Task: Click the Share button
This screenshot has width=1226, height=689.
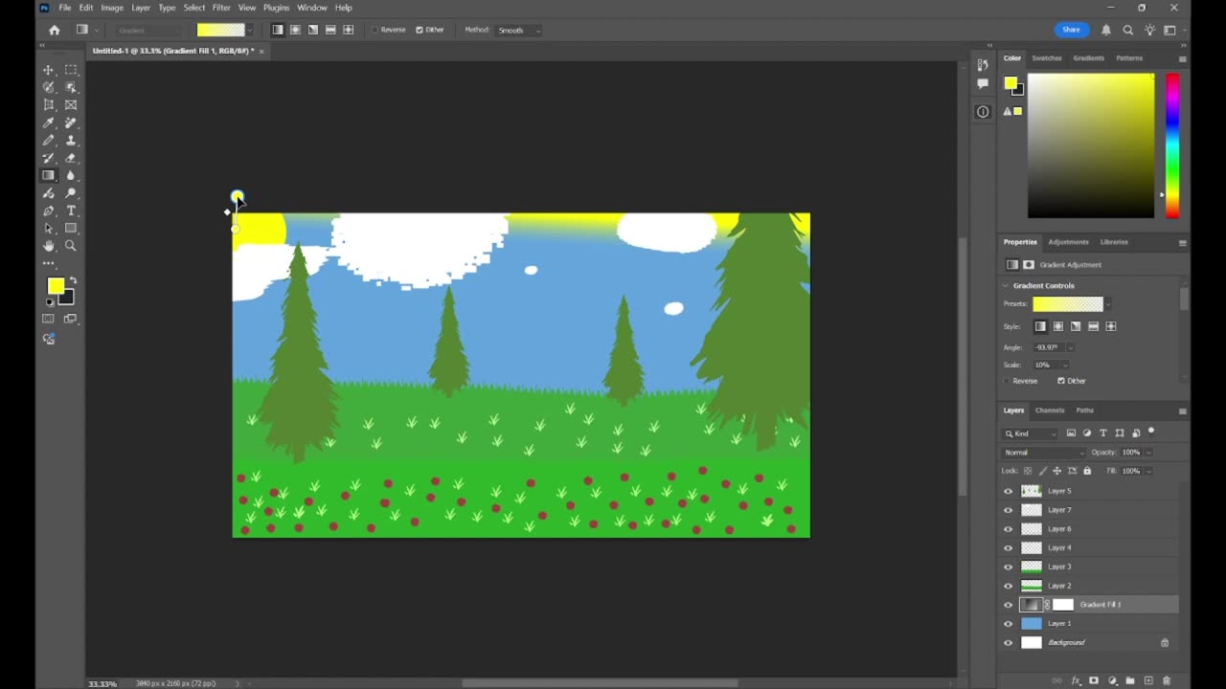Action: (x=1071, y=30)
